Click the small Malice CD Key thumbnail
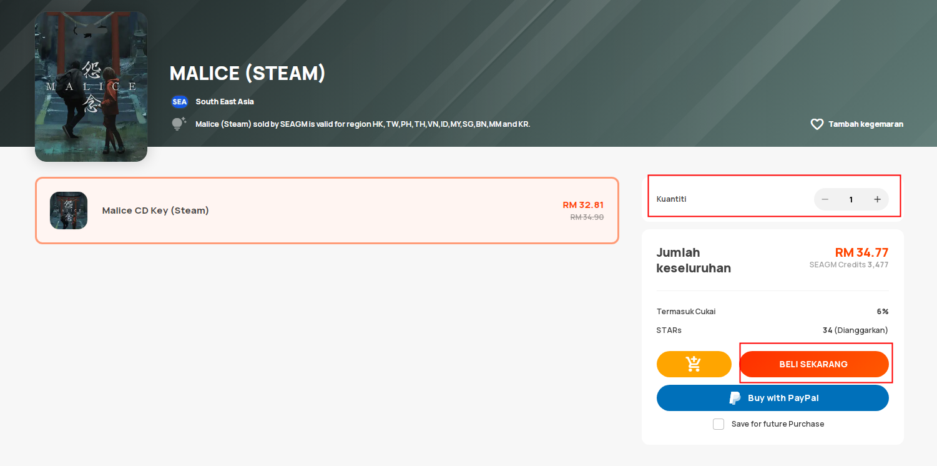Image resolution: width=937 pixels, height=466 pixels. tap(69, 211)
